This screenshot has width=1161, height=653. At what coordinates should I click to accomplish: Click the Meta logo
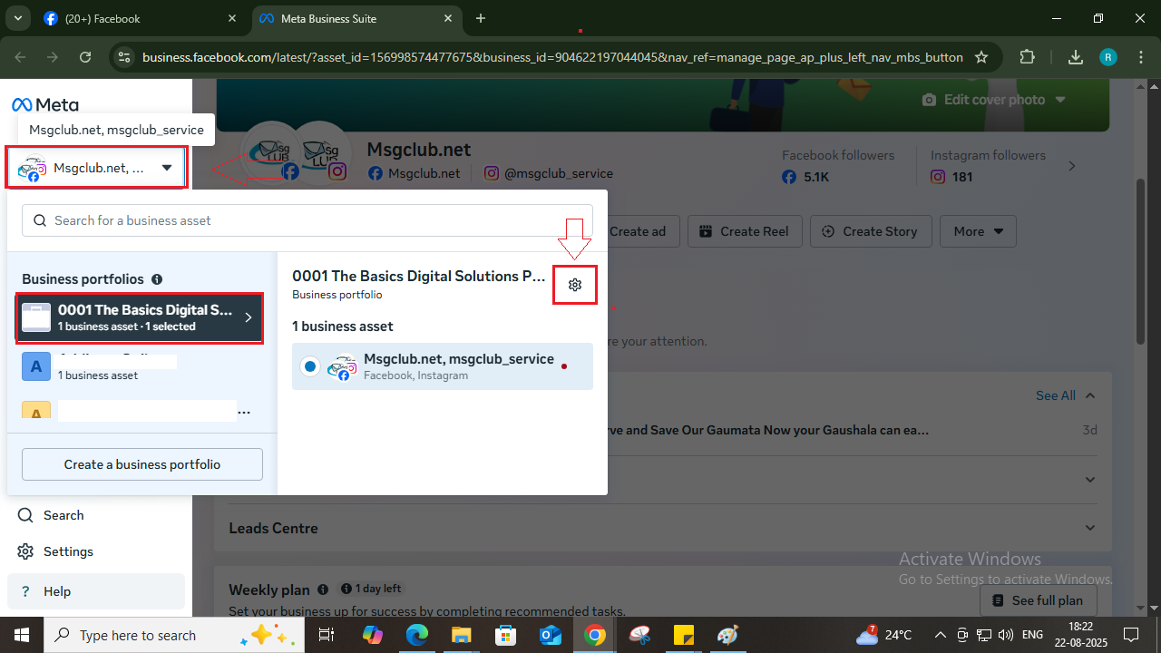click(x=45, y=104)
